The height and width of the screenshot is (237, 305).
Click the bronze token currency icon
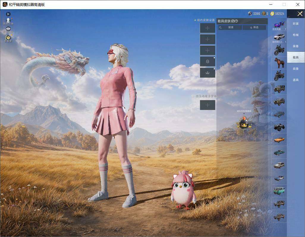tap(264, 14)
